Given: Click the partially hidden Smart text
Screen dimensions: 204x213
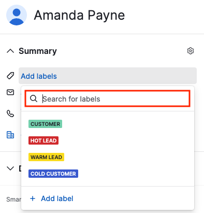Looking at the screenshot, I should point(13,200).
